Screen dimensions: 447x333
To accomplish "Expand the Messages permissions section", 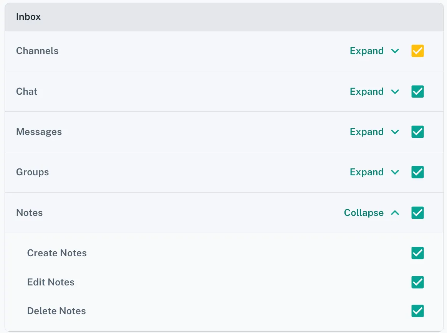I will click(367, 132).
